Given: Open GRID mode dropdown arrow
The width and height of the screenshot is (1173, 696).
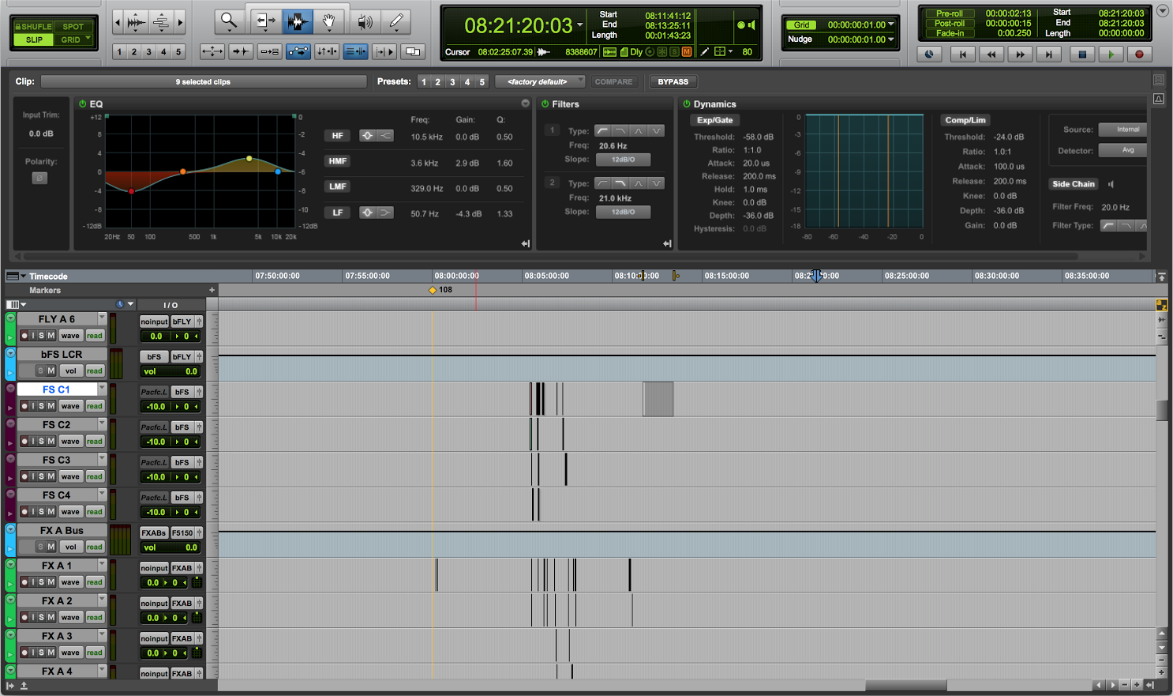Looking at the screenshot, I should coord(88,39).
